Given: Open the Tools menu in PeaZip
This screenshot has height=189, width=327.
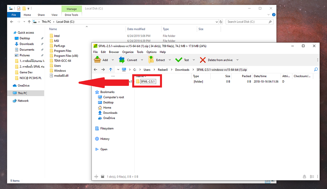Looking at the screenshot, I should click(140, 52).
